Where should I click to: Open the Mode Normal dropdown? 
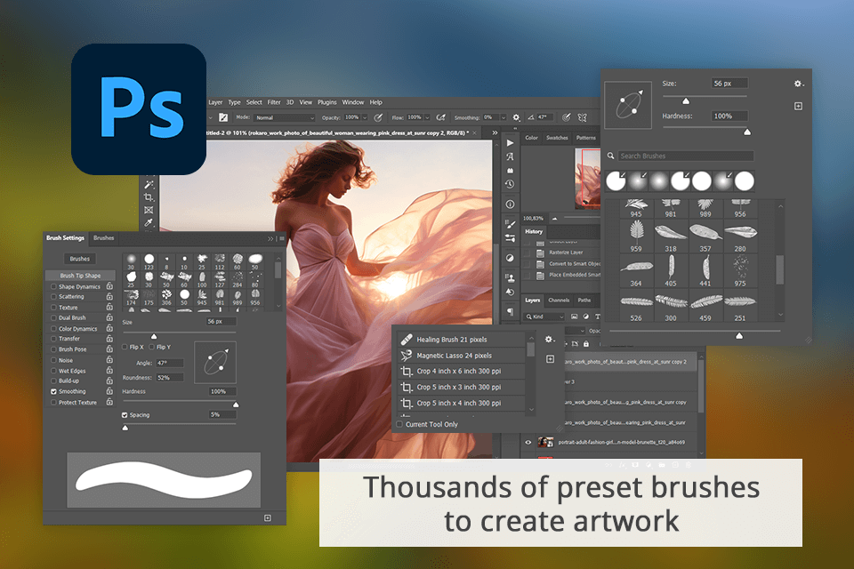tap(285, 117)
